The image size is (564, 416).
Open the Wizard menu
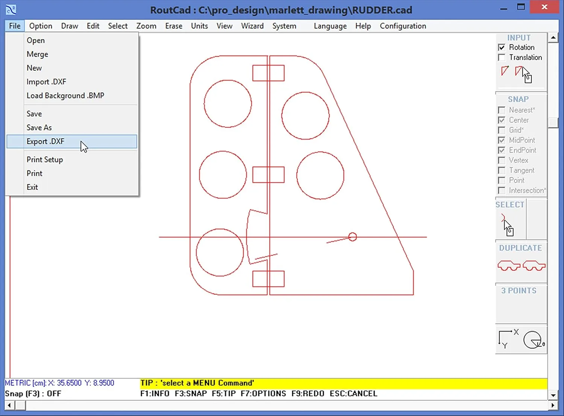252,26
